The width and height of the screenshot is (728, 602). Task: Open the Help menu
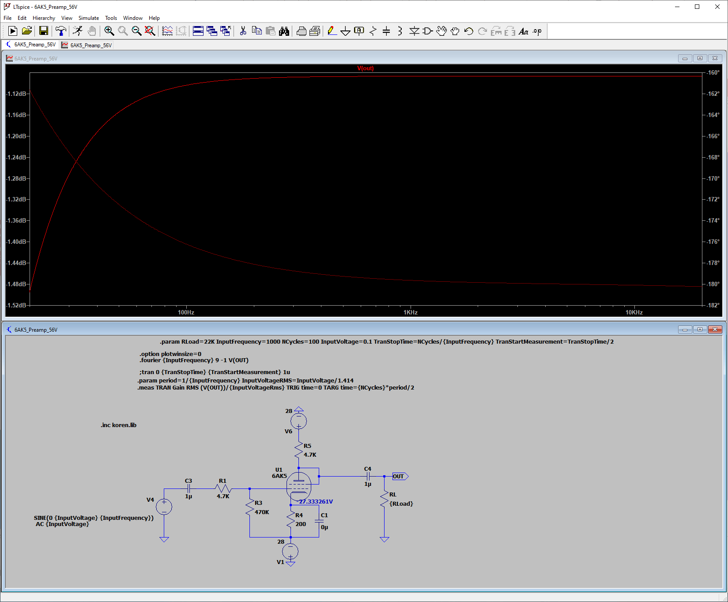(x=154, y=18)
